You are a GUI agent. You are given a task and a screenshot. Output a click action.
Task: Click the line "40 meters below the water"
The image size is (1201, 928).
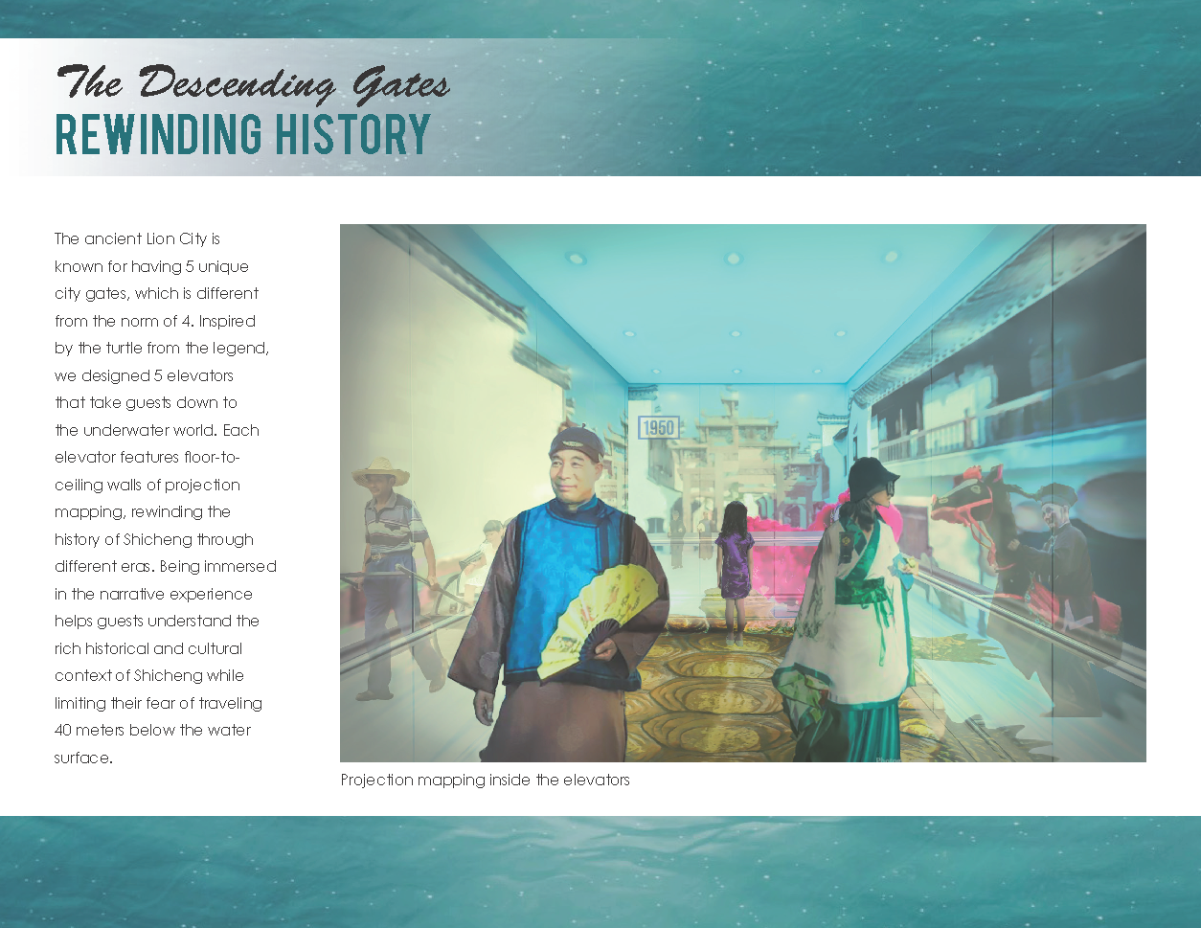coord(153,730)
